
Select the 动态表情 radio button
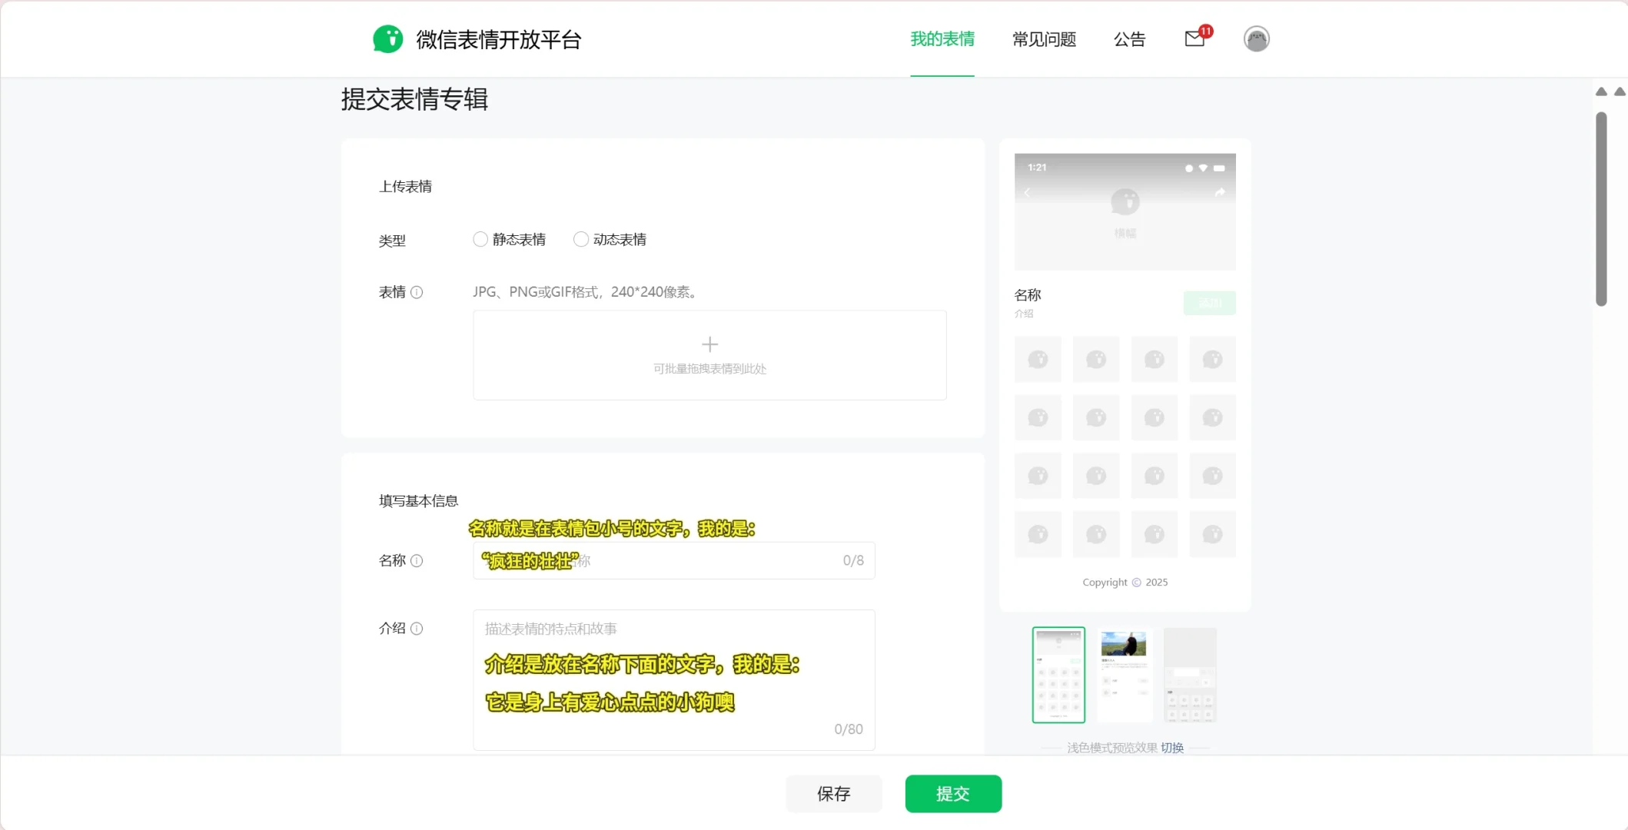point(581,239)
